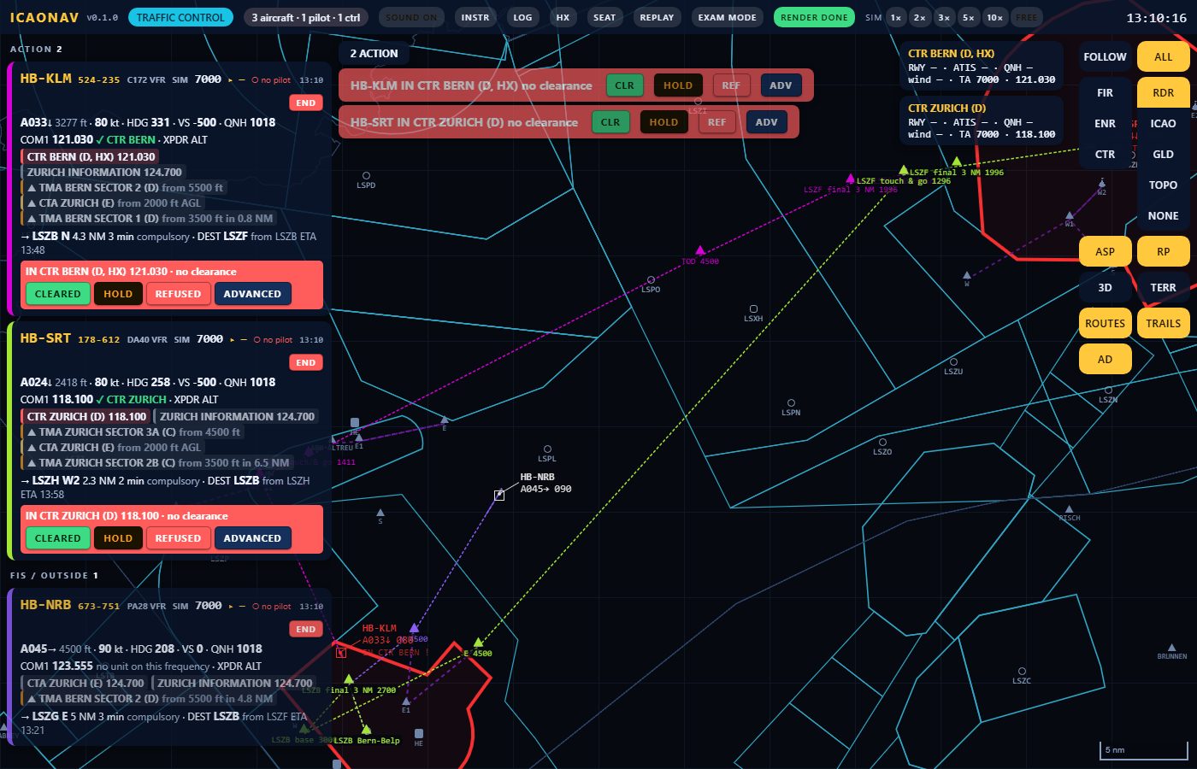Click the LSPL airfield circle marker
The width and height of the screenshot is (1197, 769).
pos(547,449)
